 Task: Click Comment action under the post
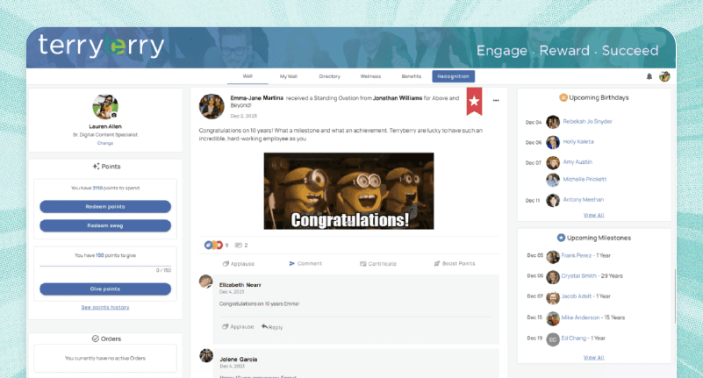click(305, 263)
